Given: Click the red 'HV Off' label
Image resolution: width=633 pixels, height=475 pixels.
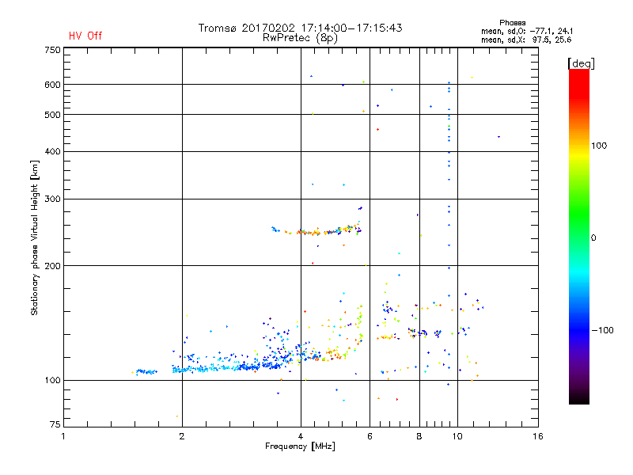Looking at the screenshot, I should [85, 36].
